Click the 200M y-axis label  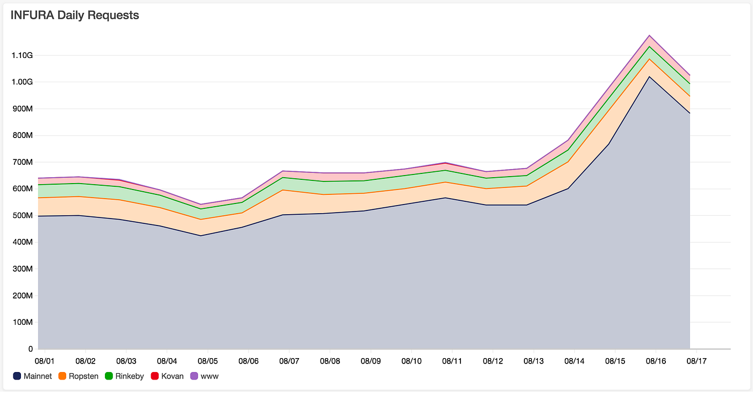[23, 296]
